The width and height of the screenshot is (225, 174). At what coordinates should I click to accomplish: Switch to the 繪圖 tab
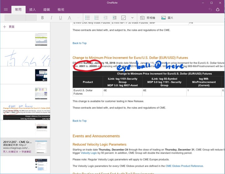tap(47, 10)
